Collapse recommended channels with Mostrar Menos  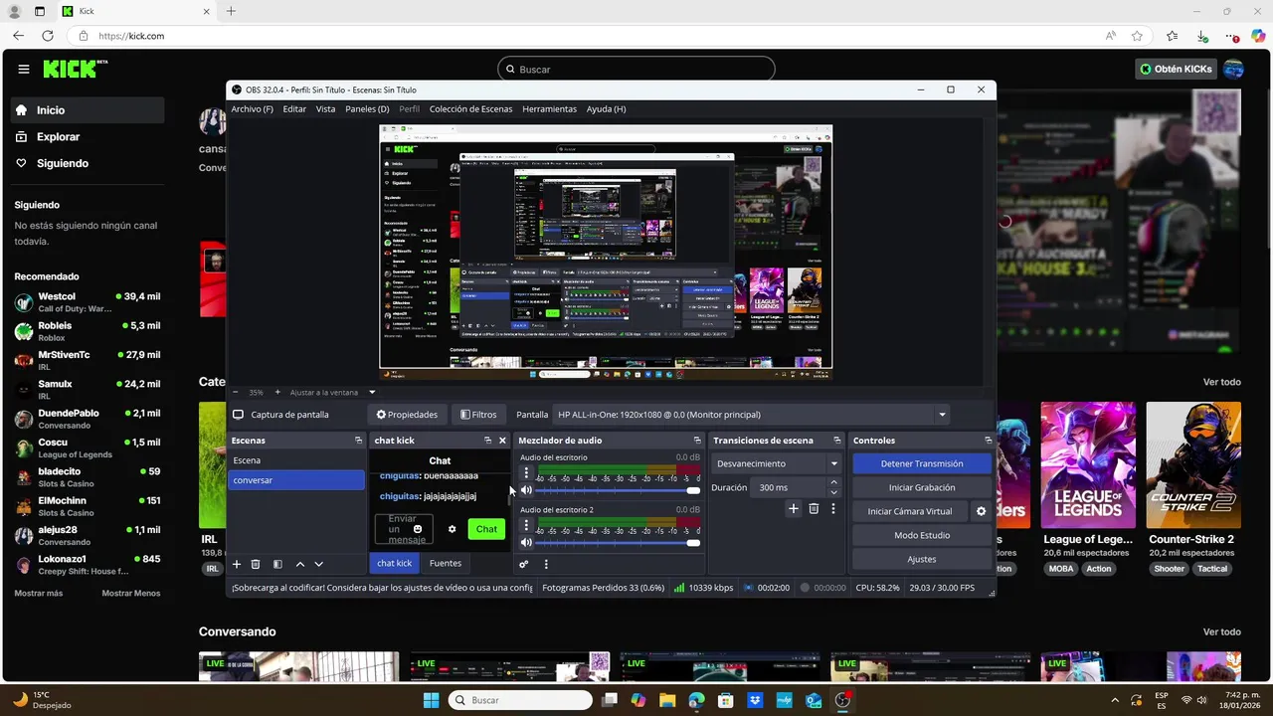(x=130, y=594)
